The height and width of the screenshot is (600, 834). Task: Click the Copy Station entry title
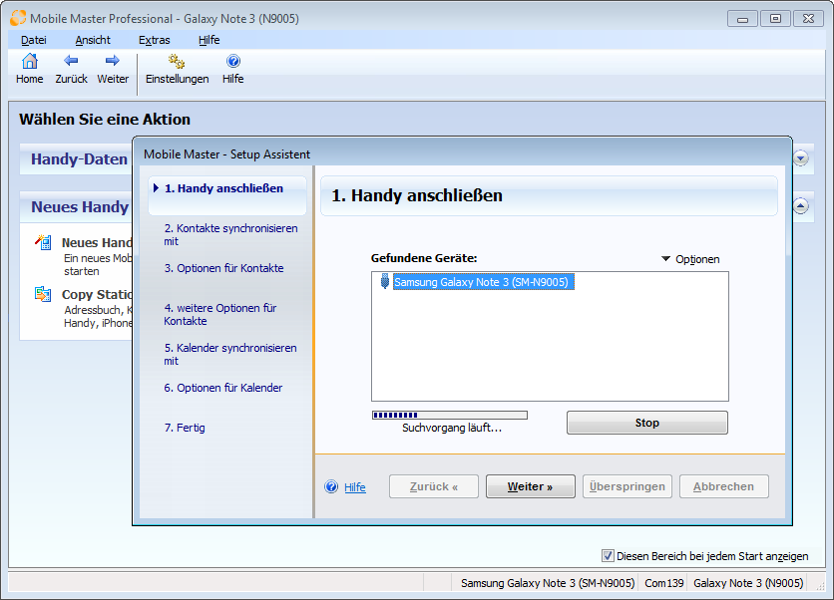(x=97, y=294)
